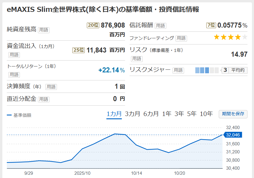Image resolution: width=254 pixels, height=178 pixels.
Task: Click the 32,046 current price marker on chart
Action: click(x=233, y=135)
